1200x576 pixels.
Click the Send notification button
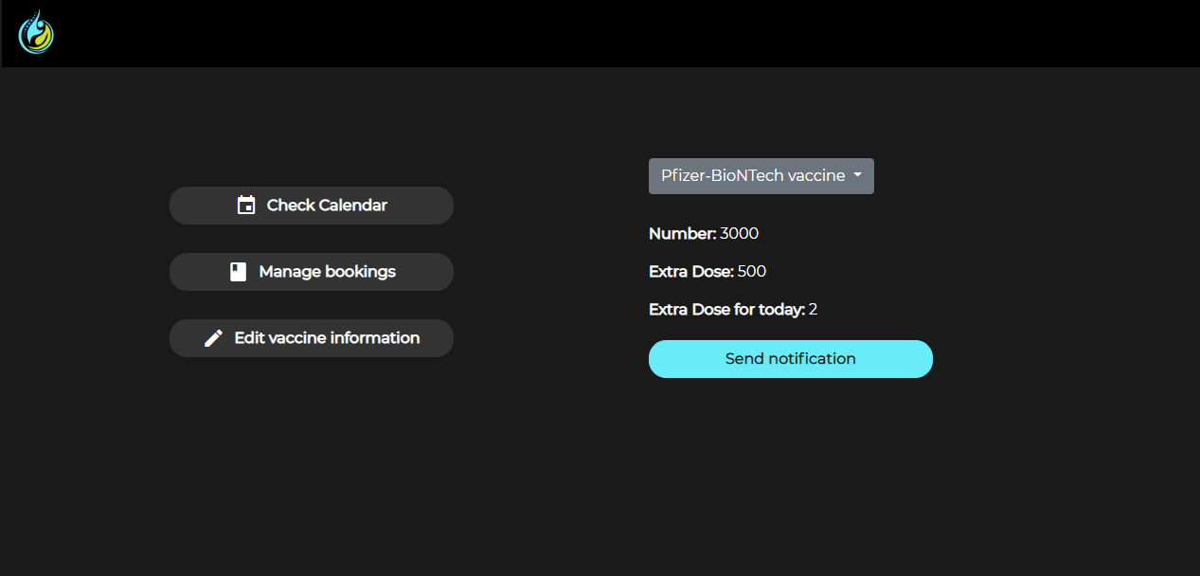coord(791,359)
